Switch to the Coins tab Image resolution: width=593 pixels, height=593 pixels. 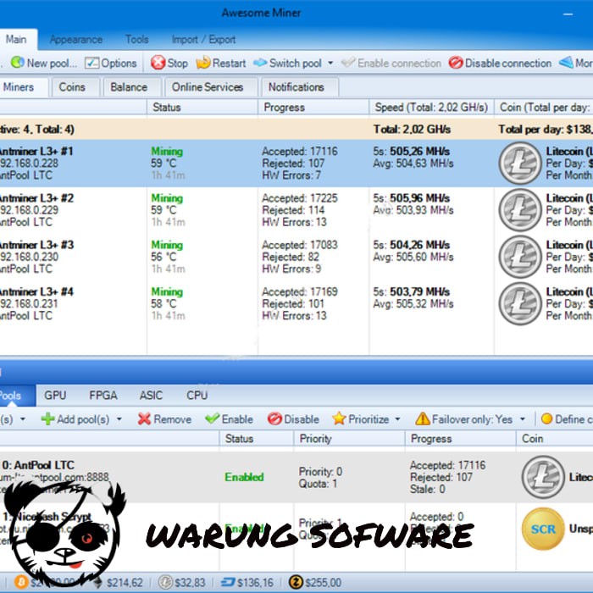click(72, 86)
